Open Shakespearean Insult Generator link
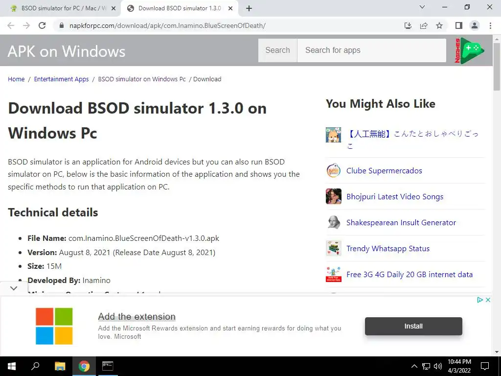This screenshot has height=376, width=501. (x=401, y=222)
